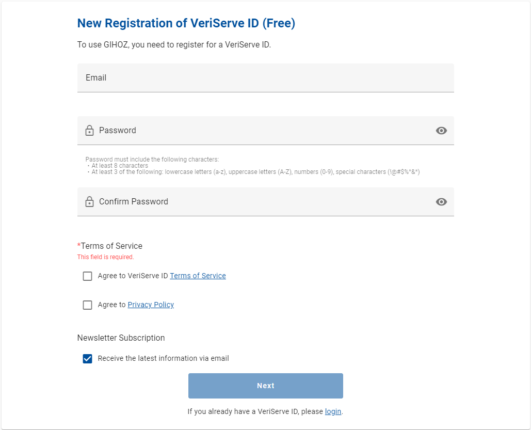Open the Terms of Service link
This screenshot has height=430, width=531.
point(198,275)
